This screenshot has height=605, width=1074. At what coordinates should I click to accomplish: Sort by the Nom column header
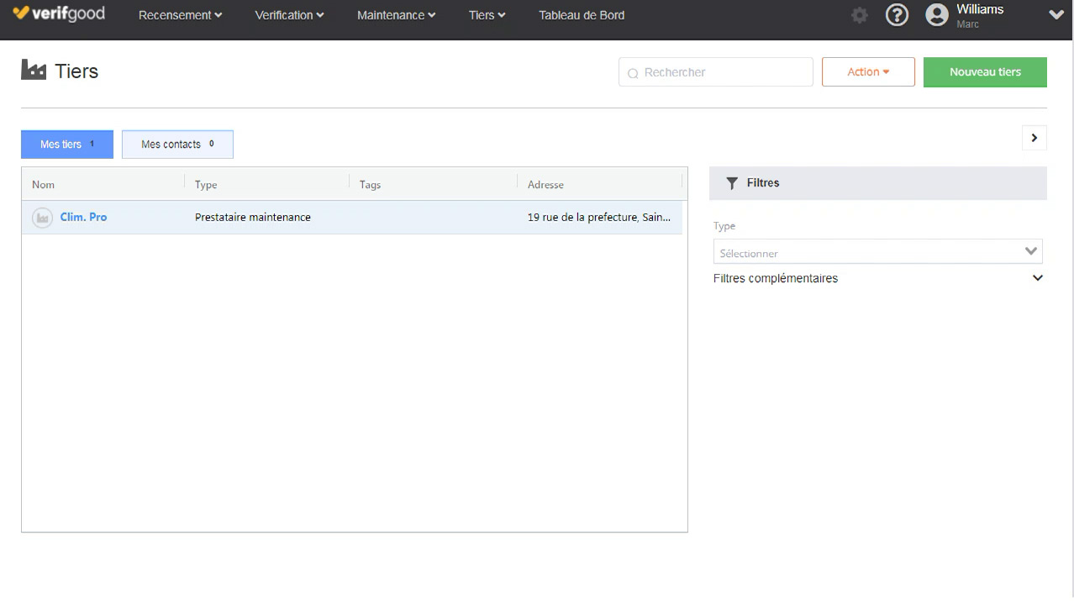(44, 185)
